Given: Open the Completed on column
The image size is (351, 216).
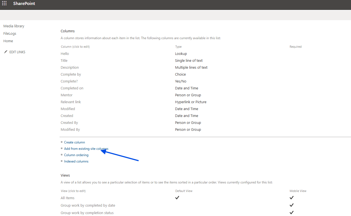Looking at the screenshot, I should [x=72, y=88].
